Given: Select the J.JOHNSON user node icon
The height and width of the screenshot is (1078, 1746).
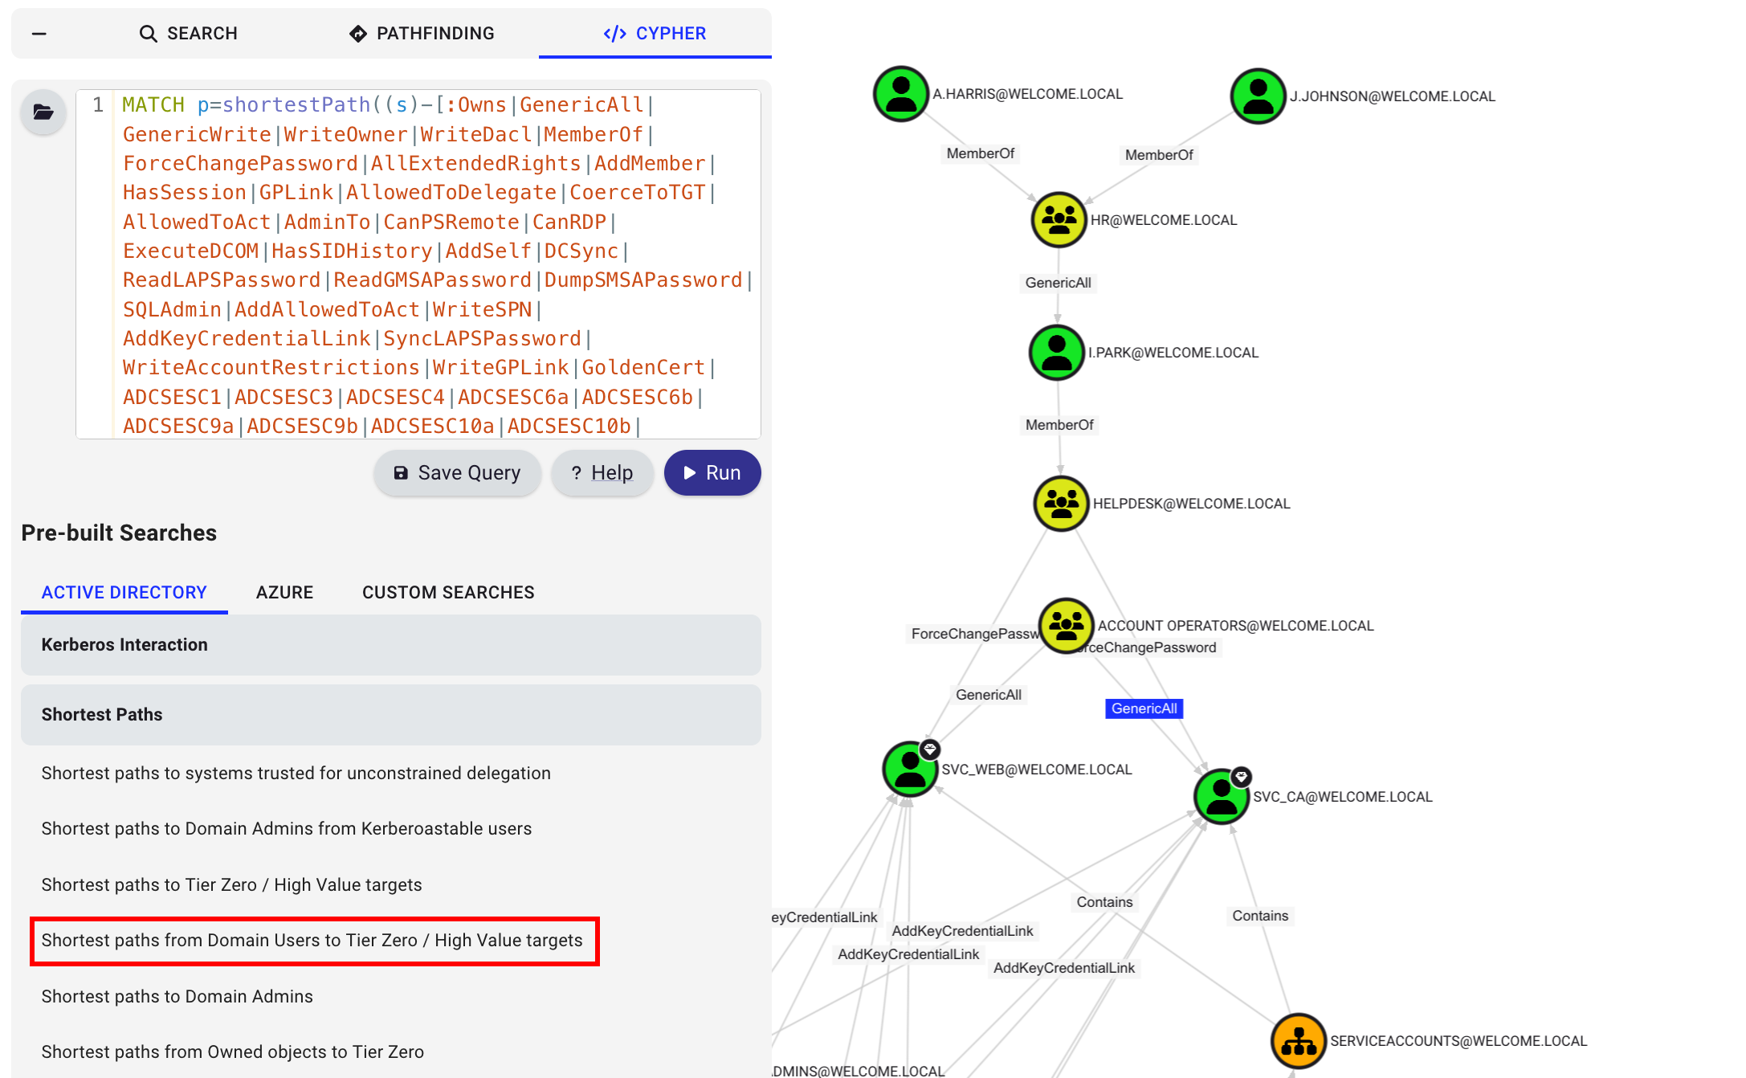Looking at the screenshot, I should [x=1258, y=96].
